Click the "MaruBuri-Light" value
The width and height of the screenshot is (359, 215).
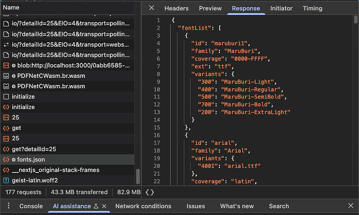point(247,82)
